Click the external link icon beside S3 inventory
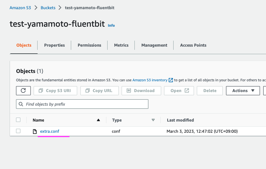This screenshot has width=266, height=169. tap(171, 80)
